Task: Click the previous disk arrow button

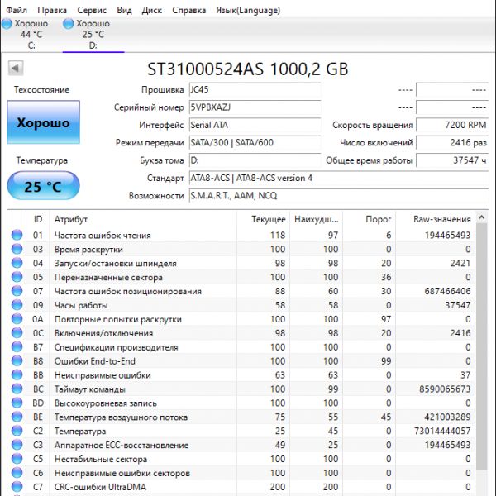Action: 15,68
